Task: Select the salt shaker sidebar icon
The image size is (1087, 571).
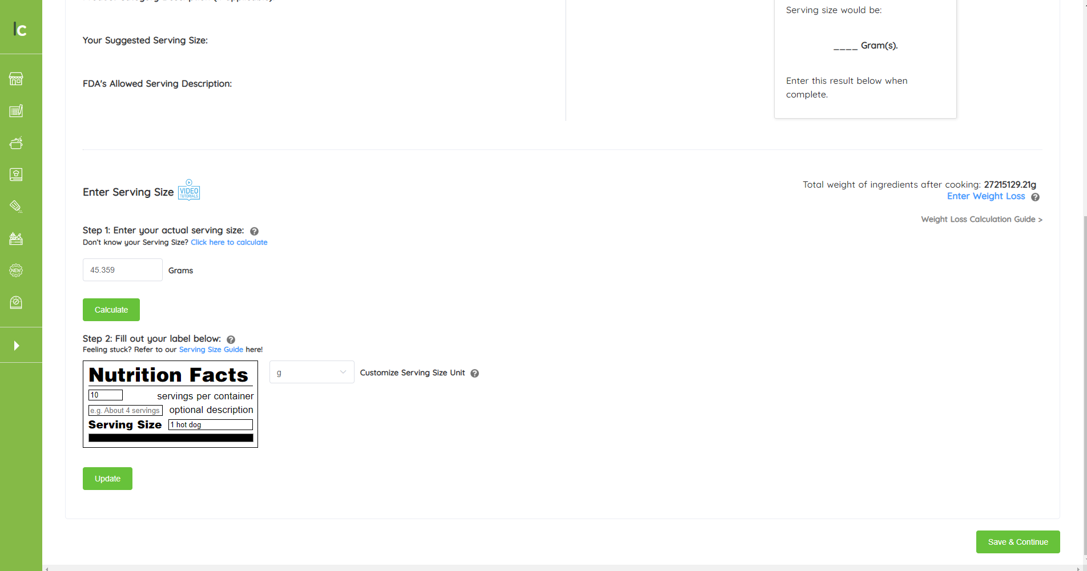Action: (16, 206)
